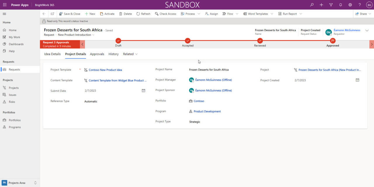Activate the inactive record
The width and height of the screenshot is (374, 187).
click(x=108, y=14)
